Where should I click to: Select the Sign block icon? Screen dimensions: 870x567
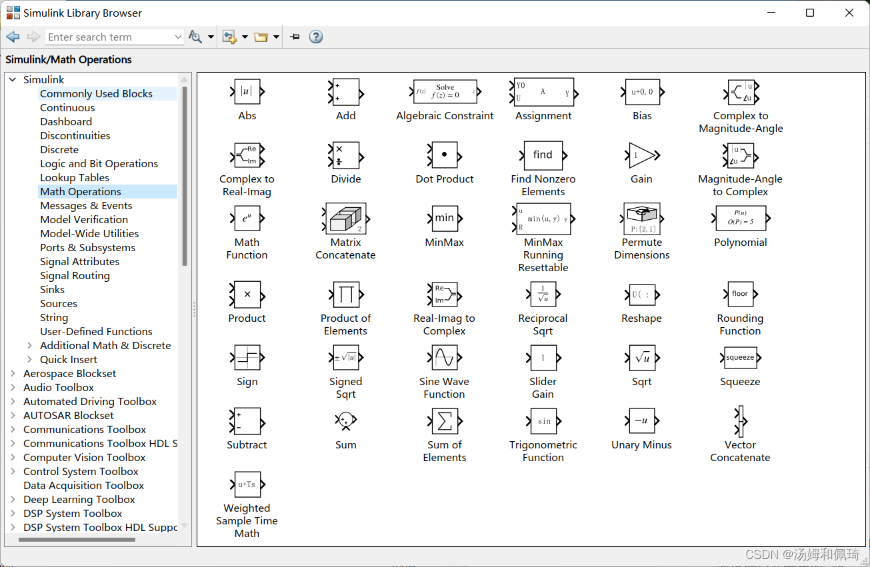[x=247, y=358]
